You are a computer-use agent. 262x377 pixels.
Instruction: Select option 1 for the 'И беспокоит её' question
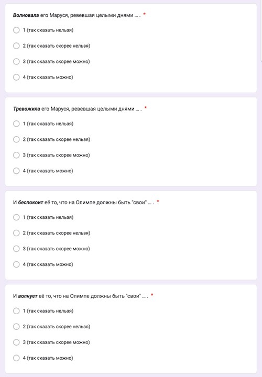[x=16, y=217]
